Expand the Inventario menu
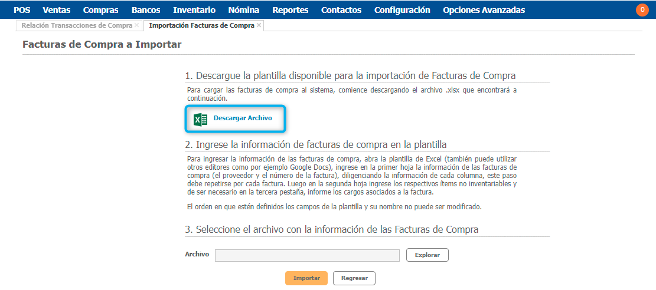This screenshot has height=290, width=656. coord(194,10)
